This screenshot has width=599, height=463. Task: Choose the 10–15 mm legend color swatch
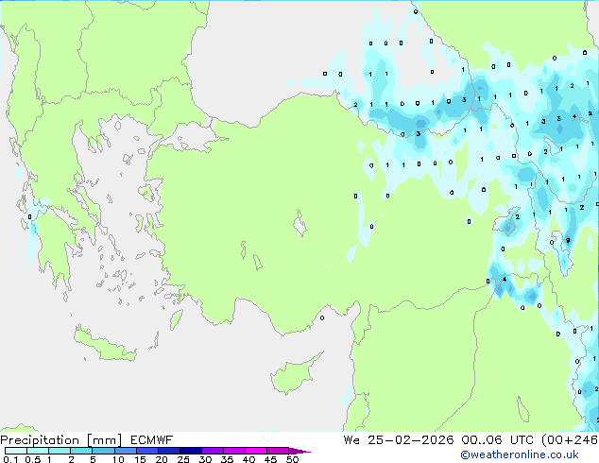pos(125,451)
